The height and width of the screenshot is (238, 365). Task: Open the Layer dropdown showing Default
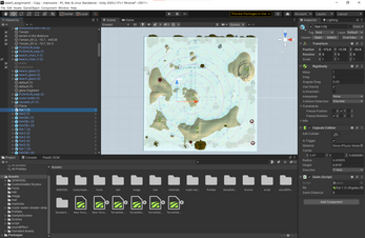coord(355,32)
